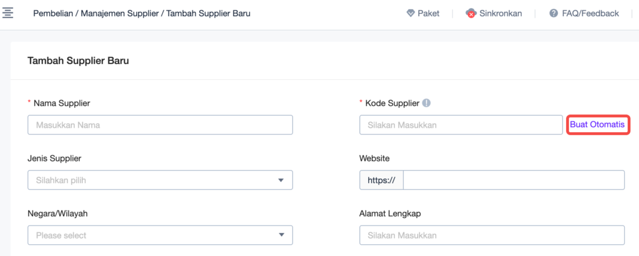Open the Manajemen Supplier breadcrumb
The image size is (639, 256).
120,14
